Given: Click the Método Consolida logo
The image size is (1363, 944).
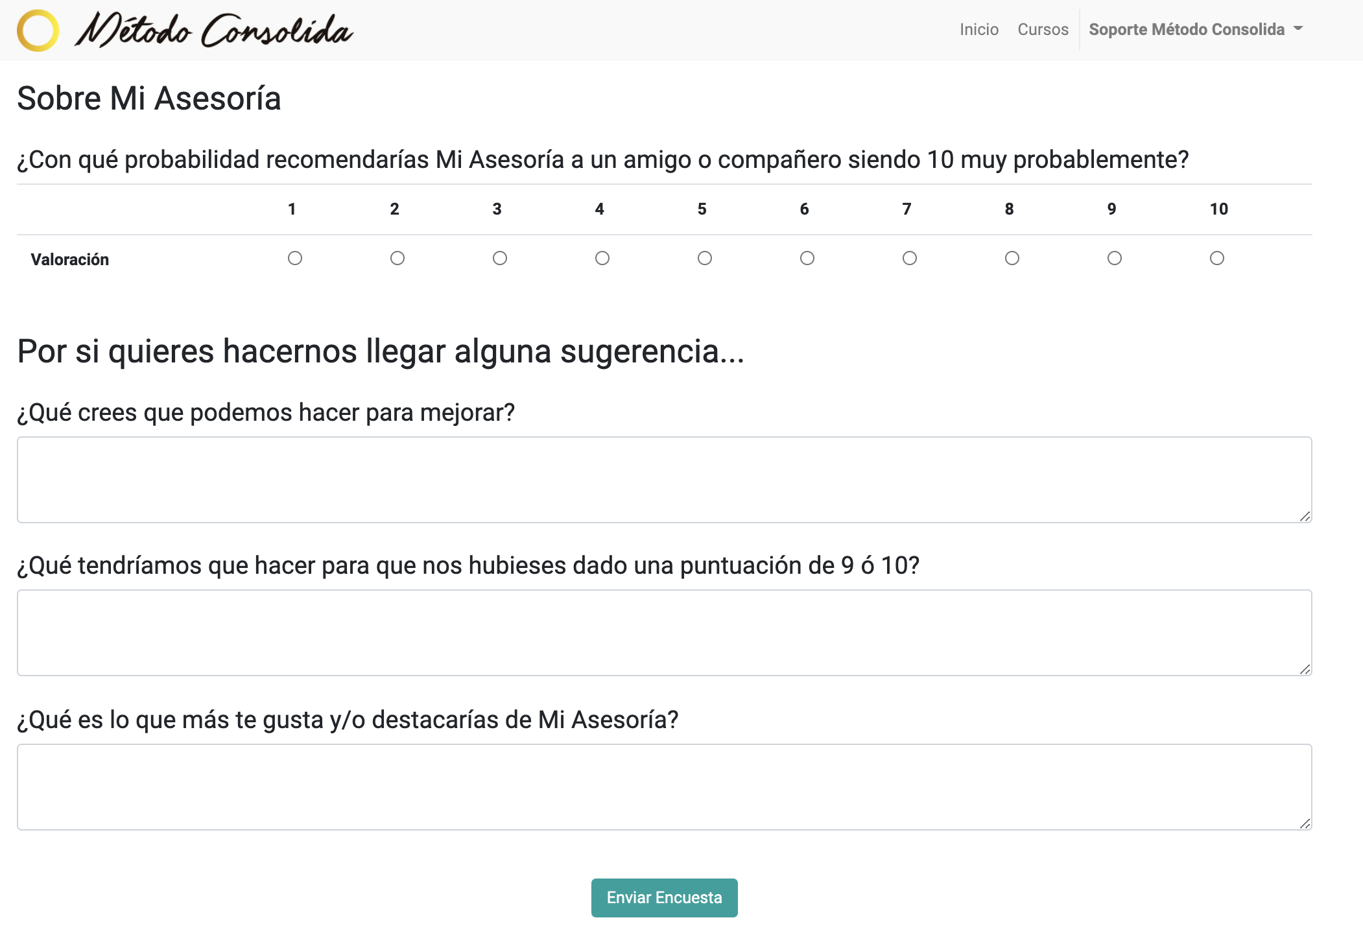Looking at the screenshot, I should (185, 30).
